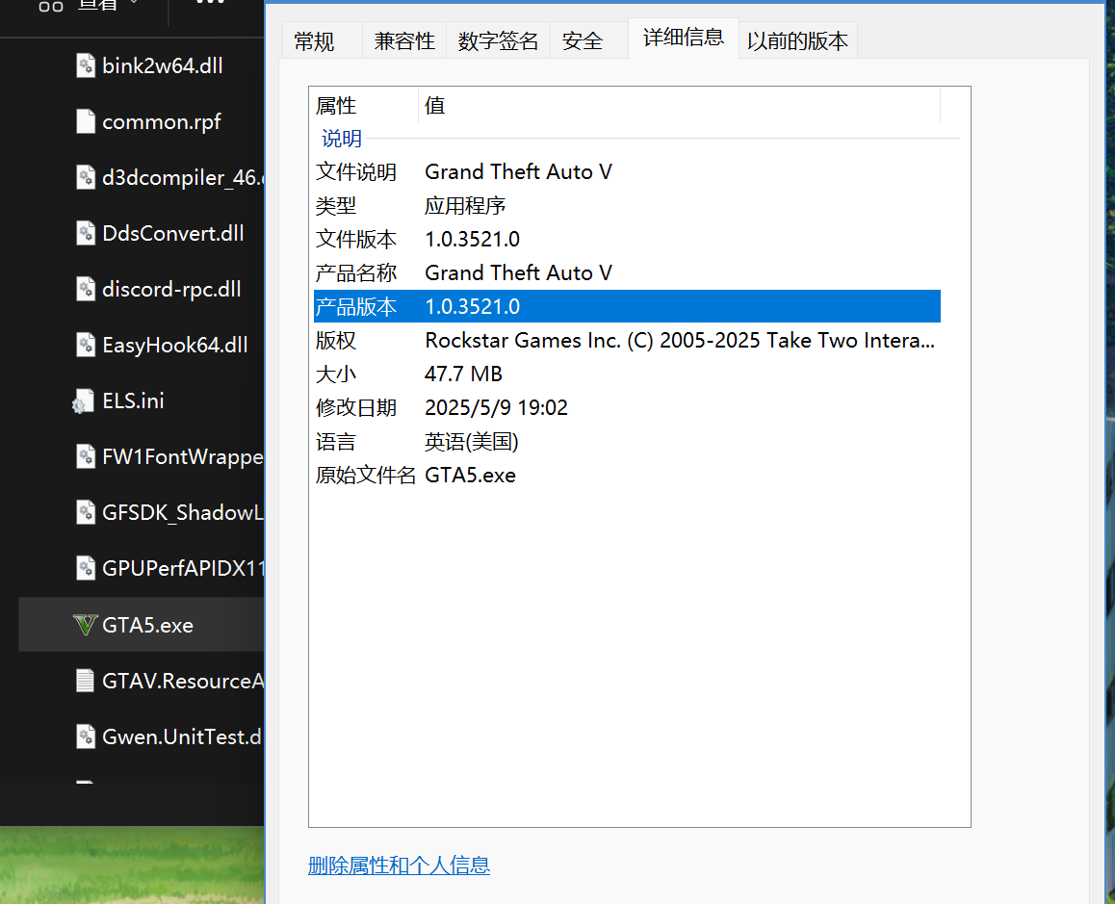The width and height of the screenshot is (1115, 904).
Task: Click the GTA5.exe green V icon
Action: [x=86, y=625]
